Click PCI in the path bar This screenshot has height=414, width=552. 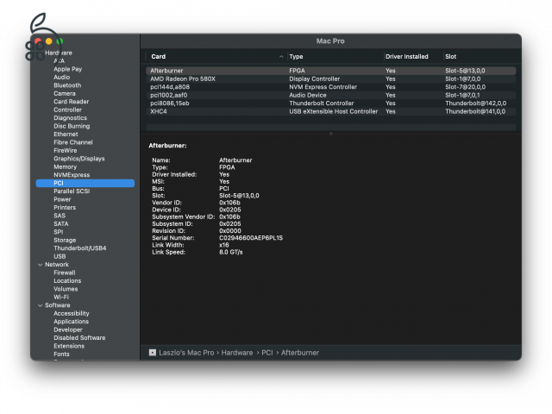(x=267, y=353)
